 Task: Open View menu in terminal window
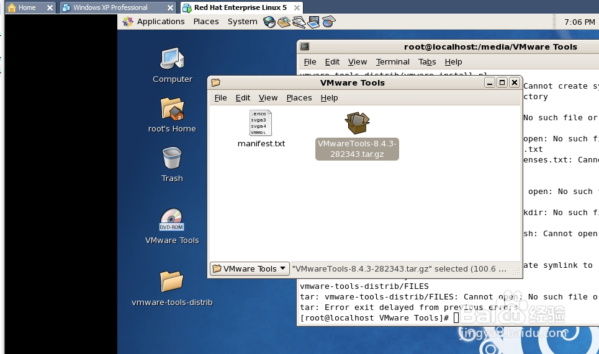pos(358,62)
